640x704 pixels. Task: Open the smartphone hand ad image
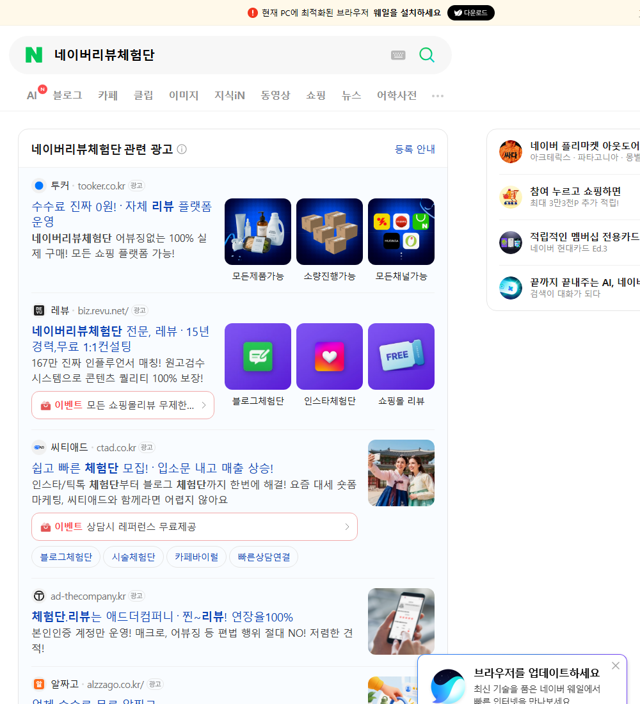[x=401, y=621]
